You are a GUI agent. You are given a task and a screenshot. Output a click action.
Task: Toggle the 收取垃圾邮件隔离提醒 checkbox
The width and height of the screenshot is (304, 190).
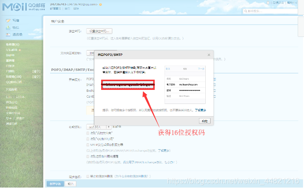point(88,156)
